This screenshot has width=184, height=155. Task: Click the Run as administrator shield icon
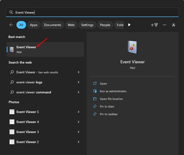tap(95, 91)
